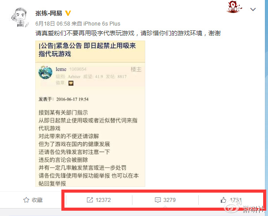Screen dimensions: 268x216
Task: Enlarge the attached announcement image
Action: click(90, 114)
